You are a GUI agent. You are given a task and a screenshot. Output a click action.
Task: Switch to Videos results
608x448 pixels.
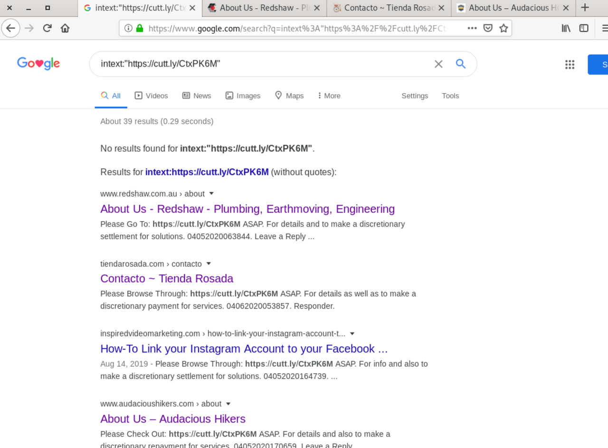coord(152,96)
